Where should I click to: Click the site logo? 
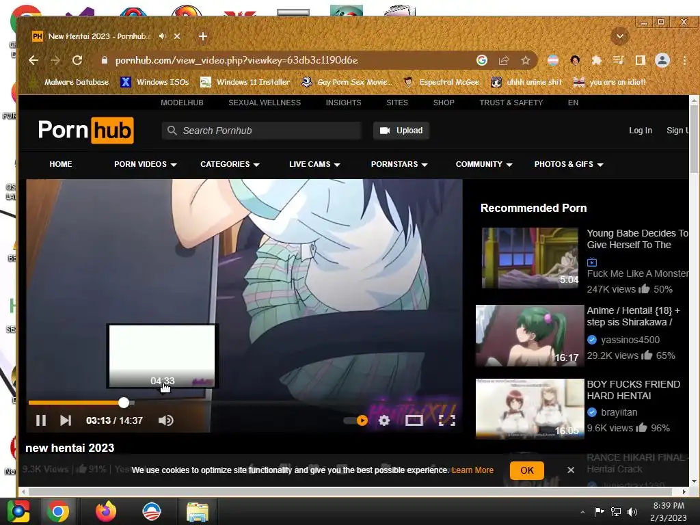pos(85,131)
